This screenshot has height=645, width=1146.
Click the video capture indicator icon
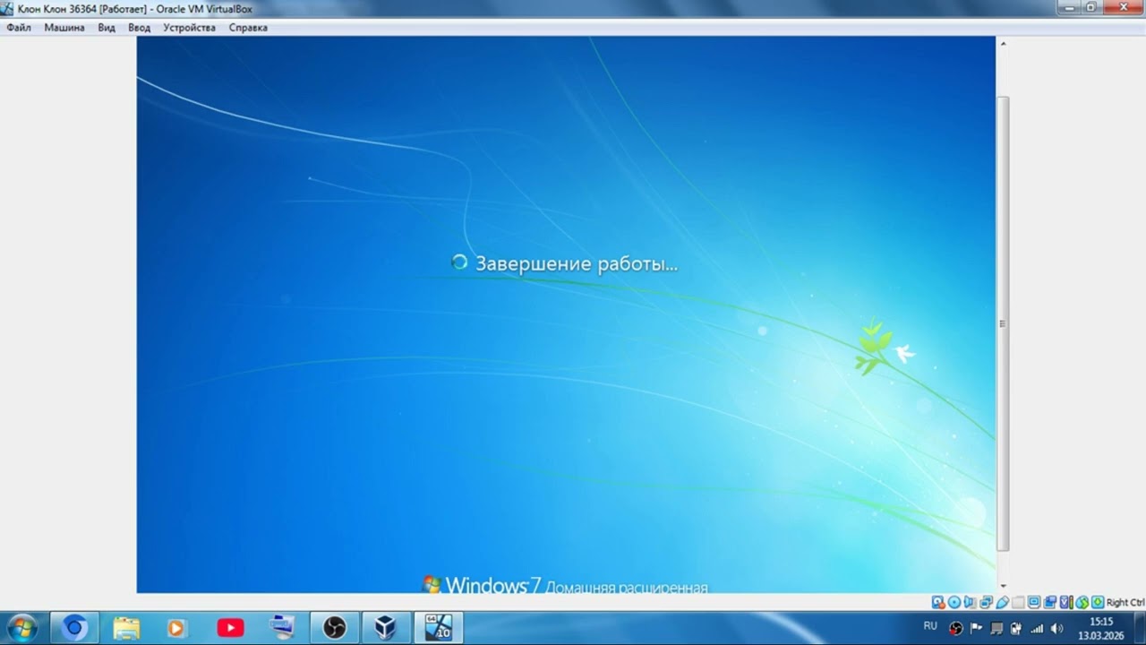(1049, 602)
